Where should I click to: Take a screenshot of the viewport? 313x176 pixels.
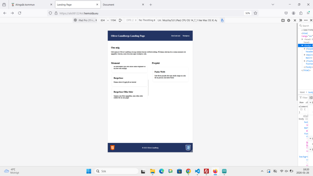283,20
